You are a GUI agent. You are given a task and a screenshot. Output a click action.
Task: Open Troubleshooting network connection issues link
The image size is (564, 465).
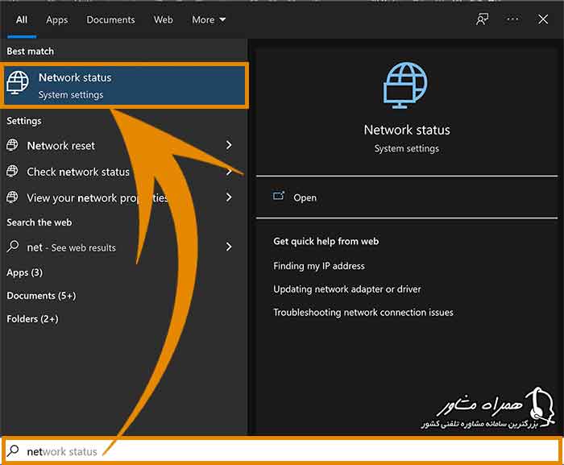coord(363,313)
